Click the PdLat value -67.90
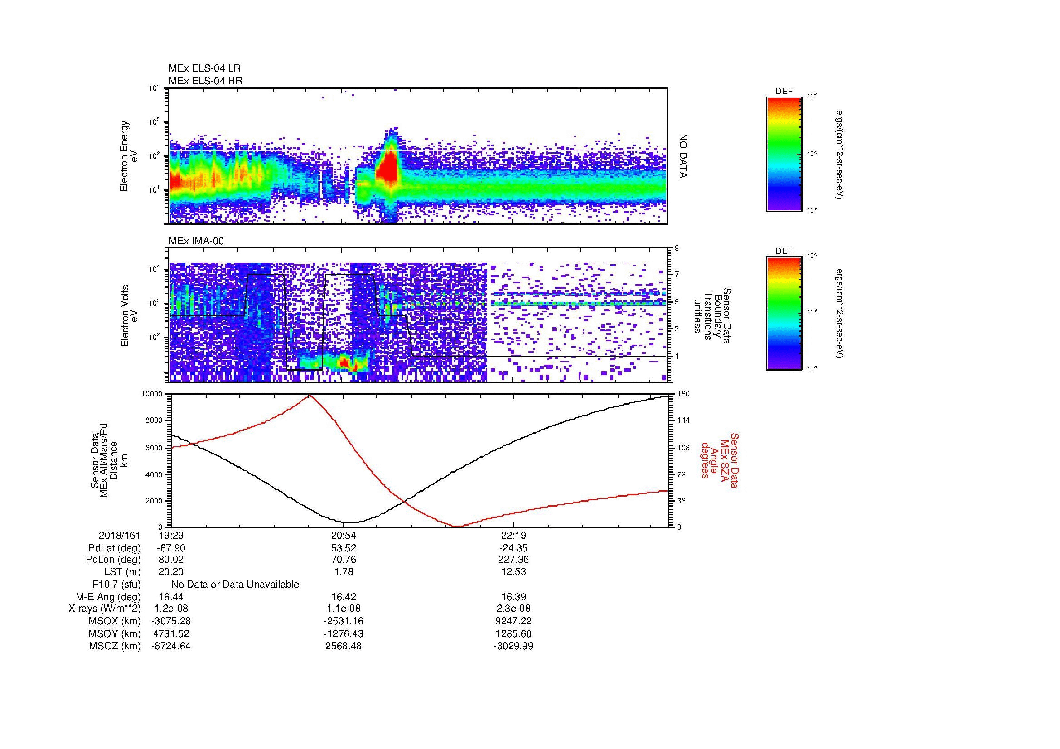Viewport: 1060px width, 749px height. pos(171,548)
